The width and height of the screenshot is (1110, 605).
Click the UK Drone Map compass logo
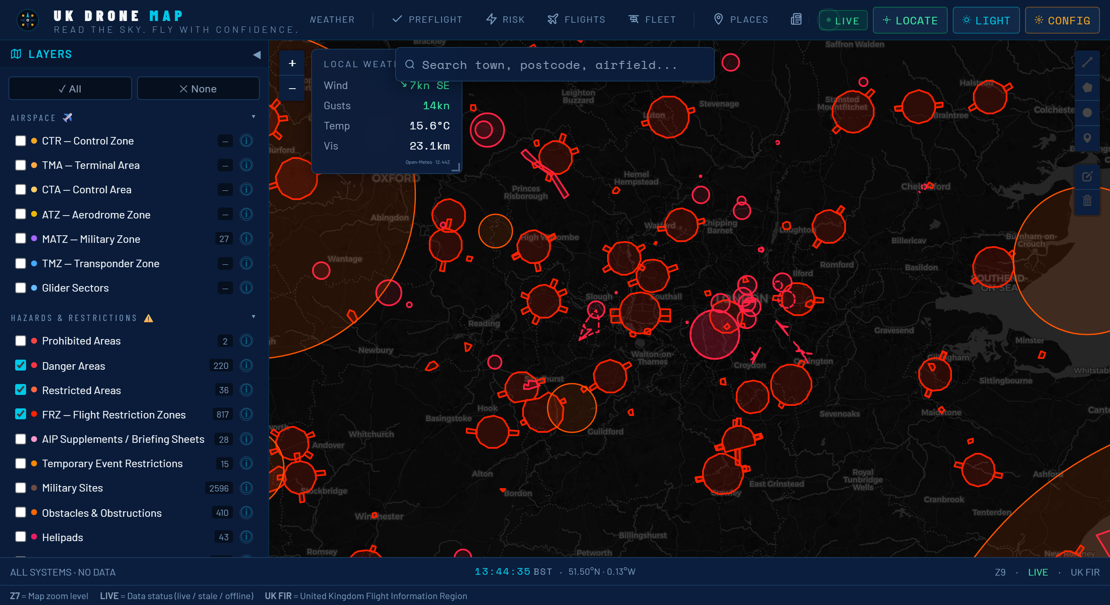pos(28,20)
